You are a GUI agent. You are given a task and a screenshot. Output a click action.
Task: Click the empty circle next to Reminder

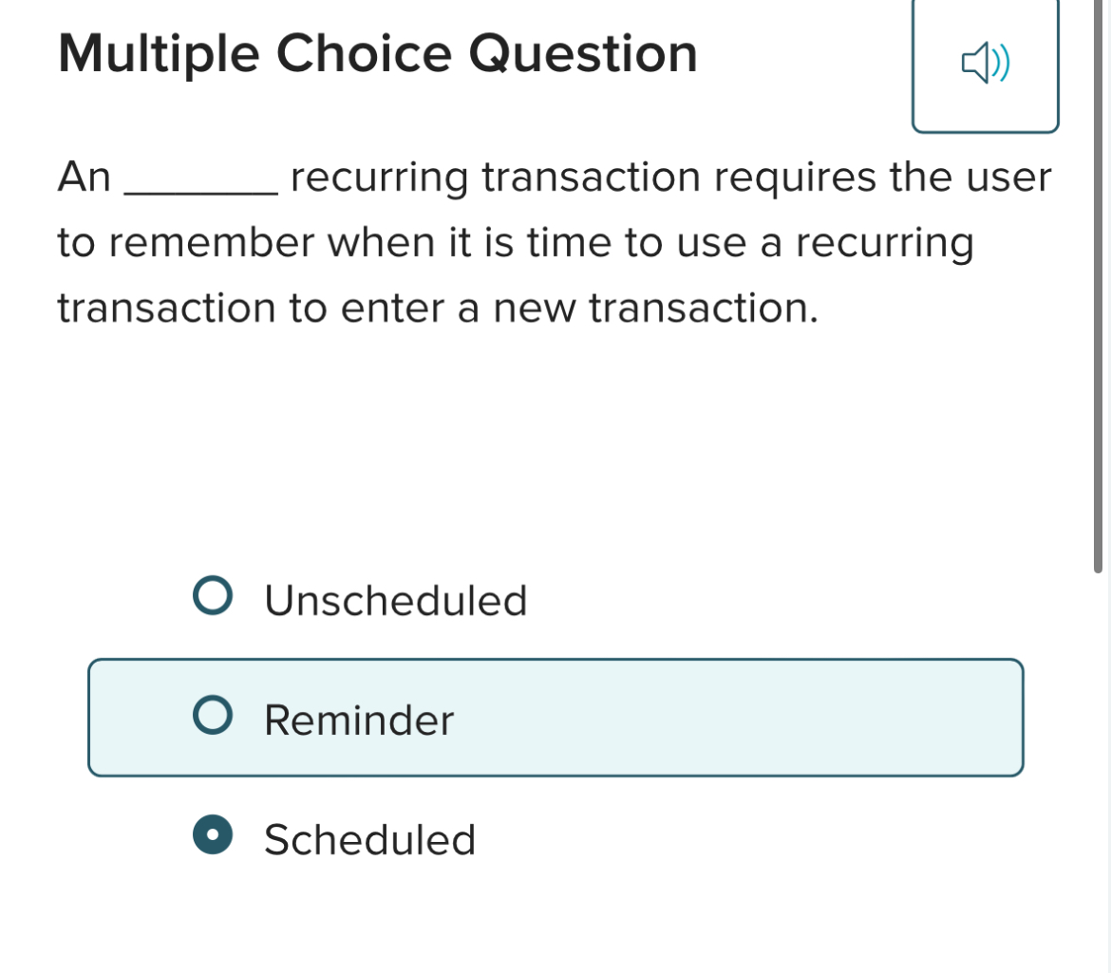click(213, 717)
